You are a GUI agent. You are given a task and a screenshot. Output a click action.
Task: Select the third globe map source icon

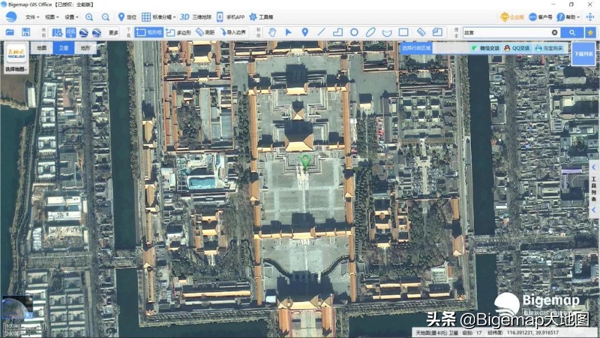(84, 33)
